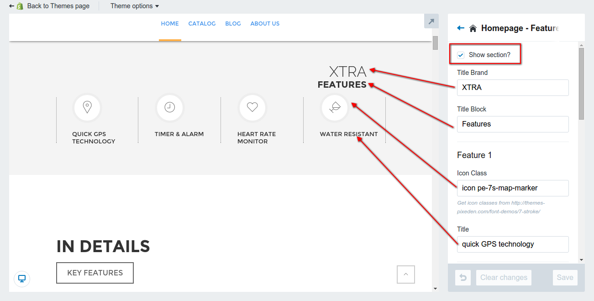Click the Title Block input field

click(513, 124)
